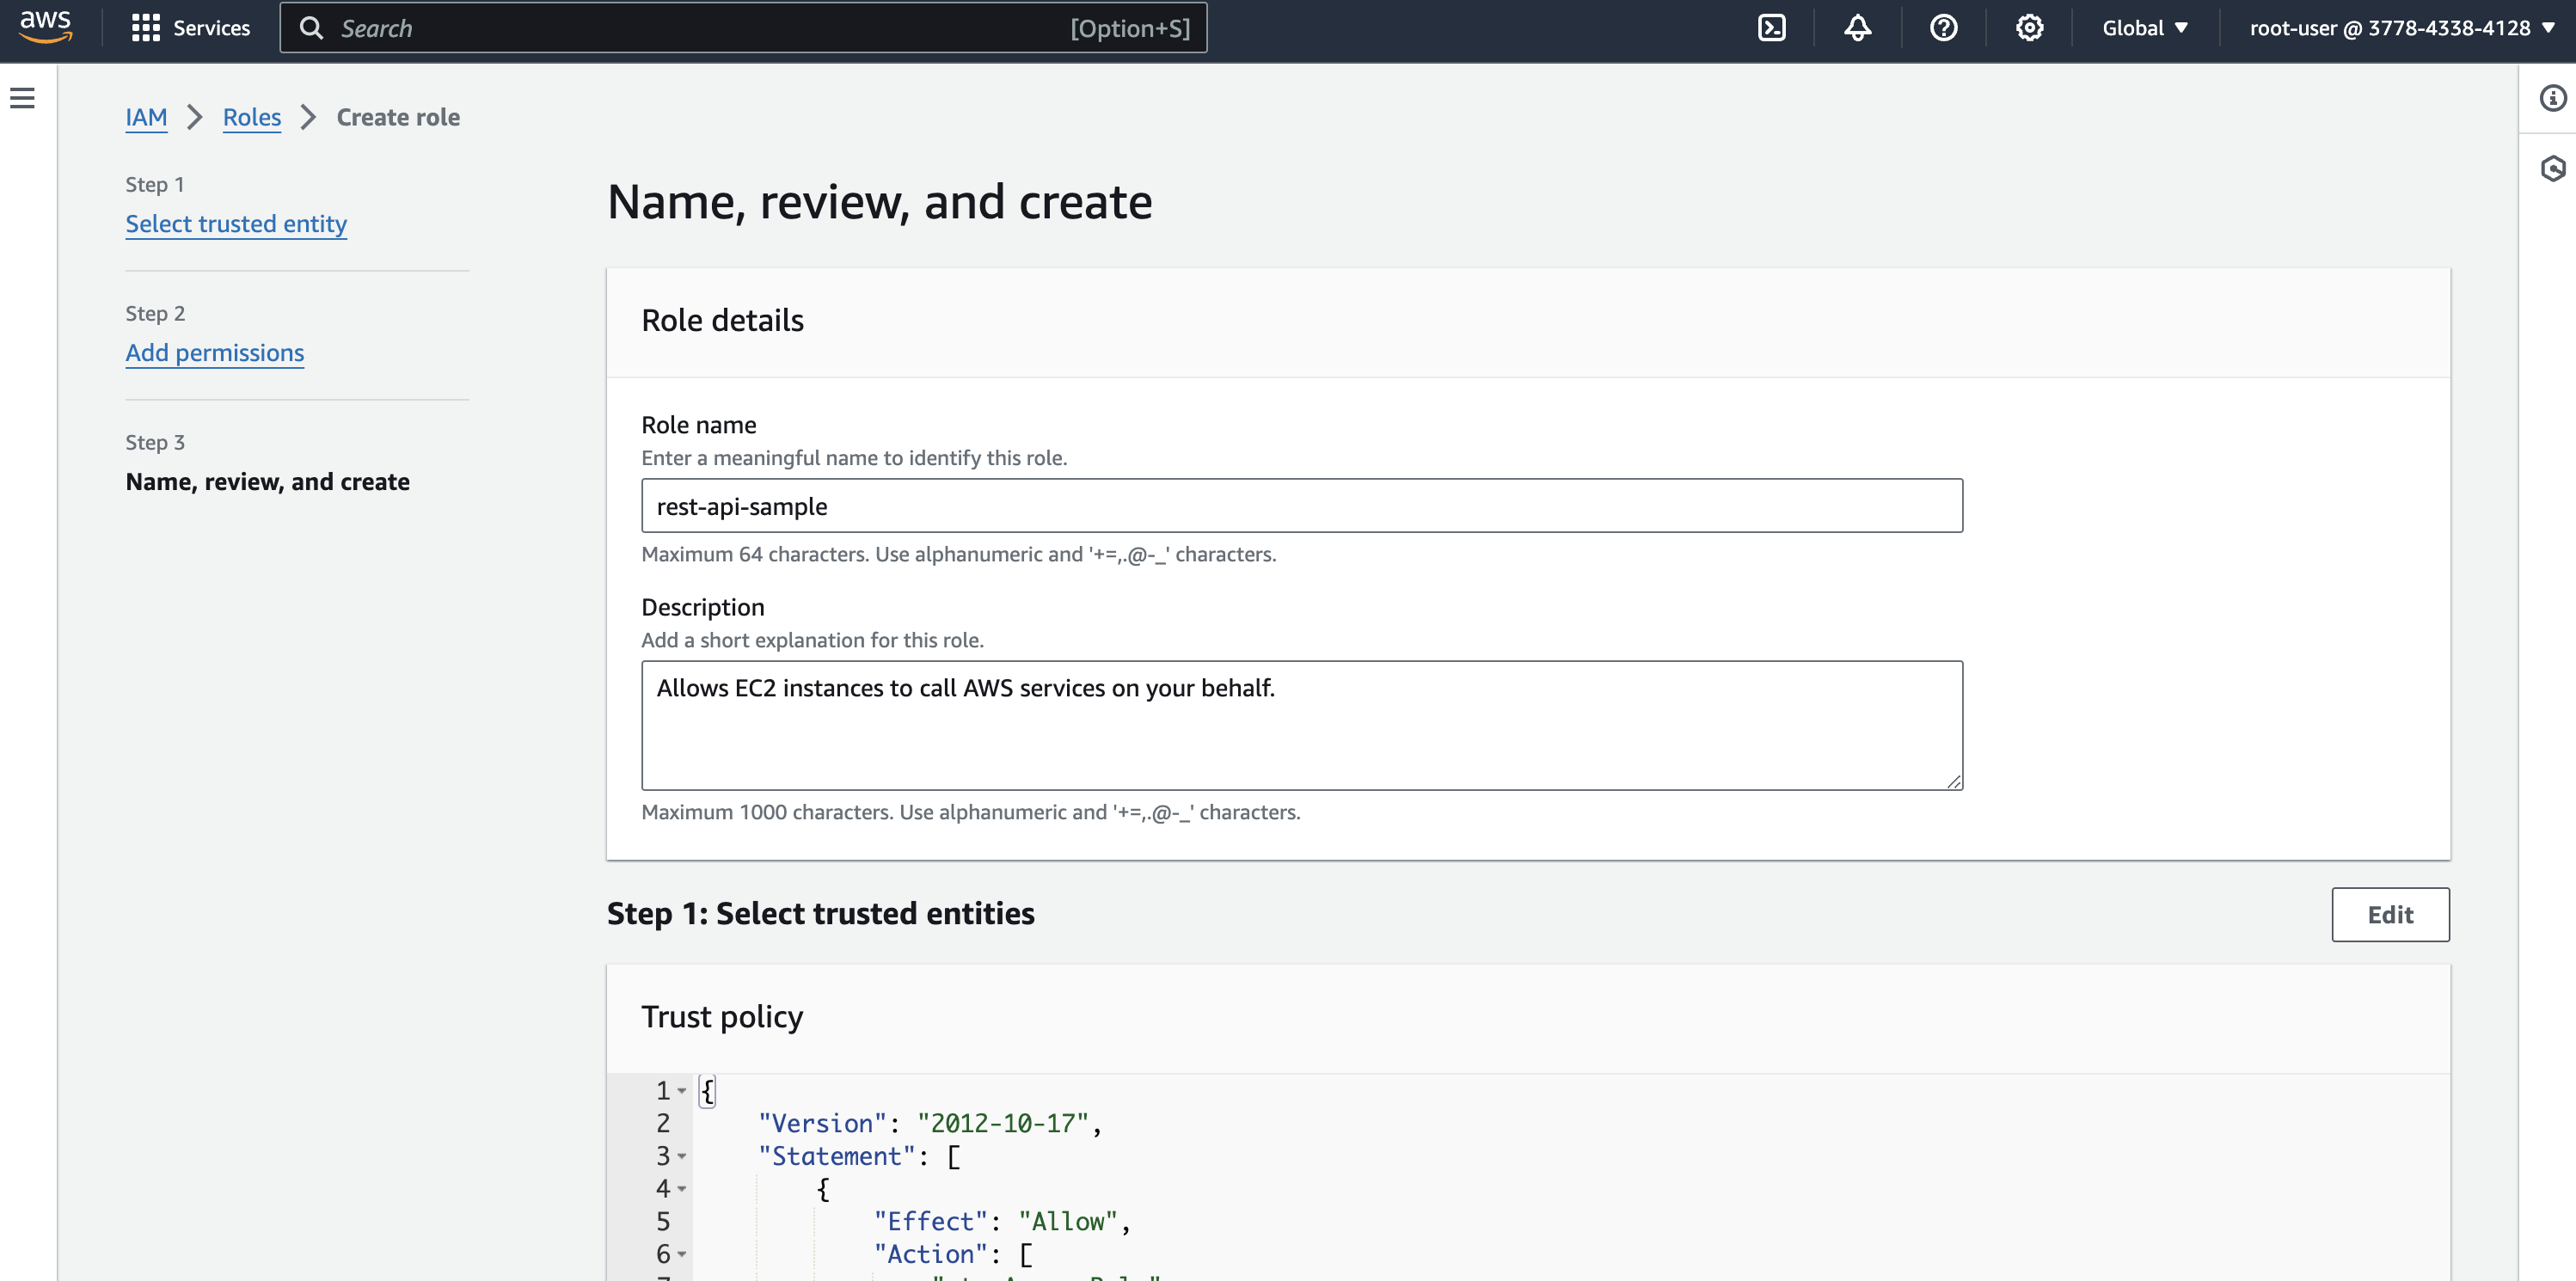Collapse the Statement array fold arrow

(x=682, y=1156)
